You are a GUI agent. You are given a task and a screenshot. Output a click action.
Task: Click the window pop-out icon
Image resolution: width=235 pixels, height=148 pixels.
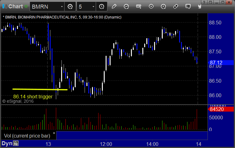tap(210, 2)
